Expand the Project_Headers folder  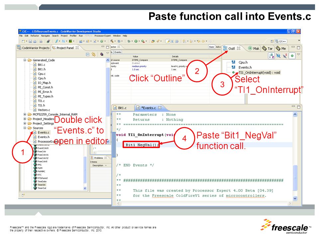(x=25, y=119)
